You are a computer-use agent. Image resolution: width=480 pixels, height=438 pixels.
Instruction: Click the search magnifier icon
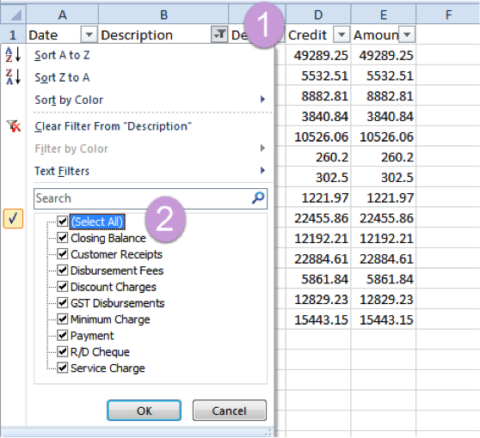258,198
